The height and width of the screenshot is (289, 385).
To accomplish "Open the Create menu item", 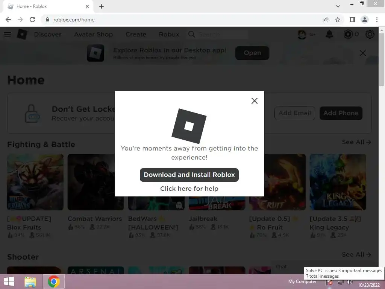I will coord(136,34).
